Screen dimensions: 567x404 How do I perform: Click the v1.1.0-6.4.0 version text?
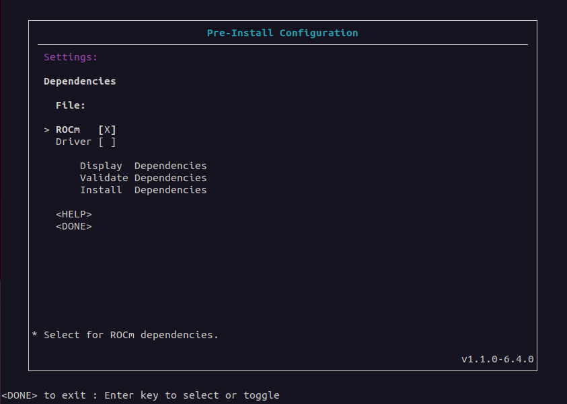497,359
